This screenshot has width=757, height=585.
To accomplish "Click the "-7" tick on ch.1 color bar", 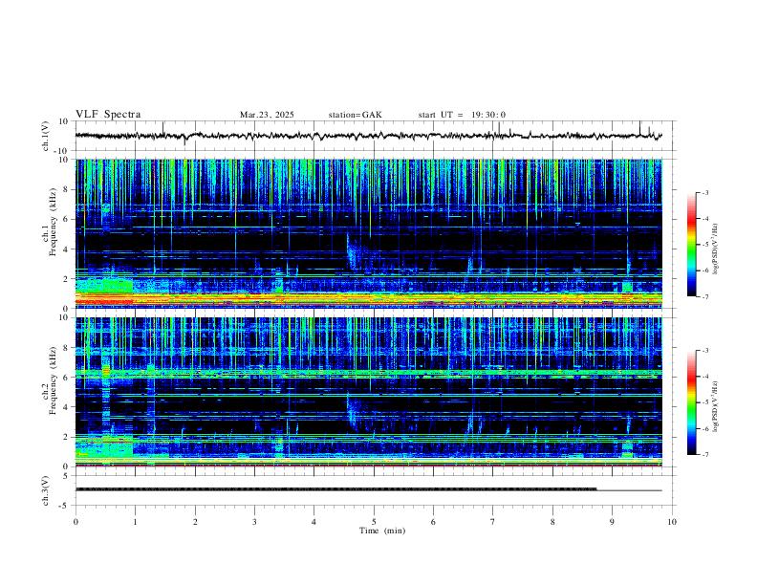I will pos(704,297).
